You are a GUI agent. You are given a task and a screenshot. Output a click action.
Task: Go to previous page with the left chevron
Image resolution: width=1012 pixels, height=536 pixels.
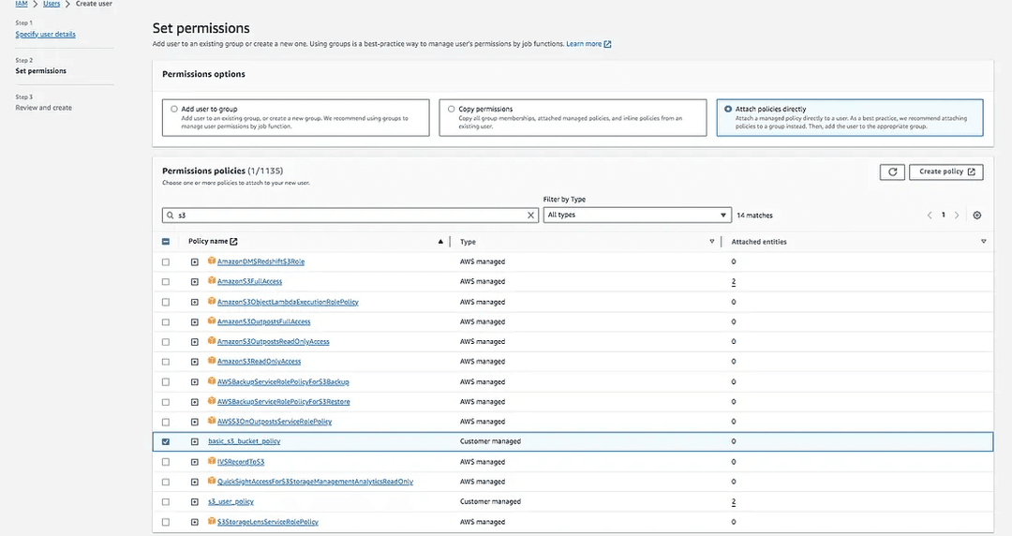[930, 215]
